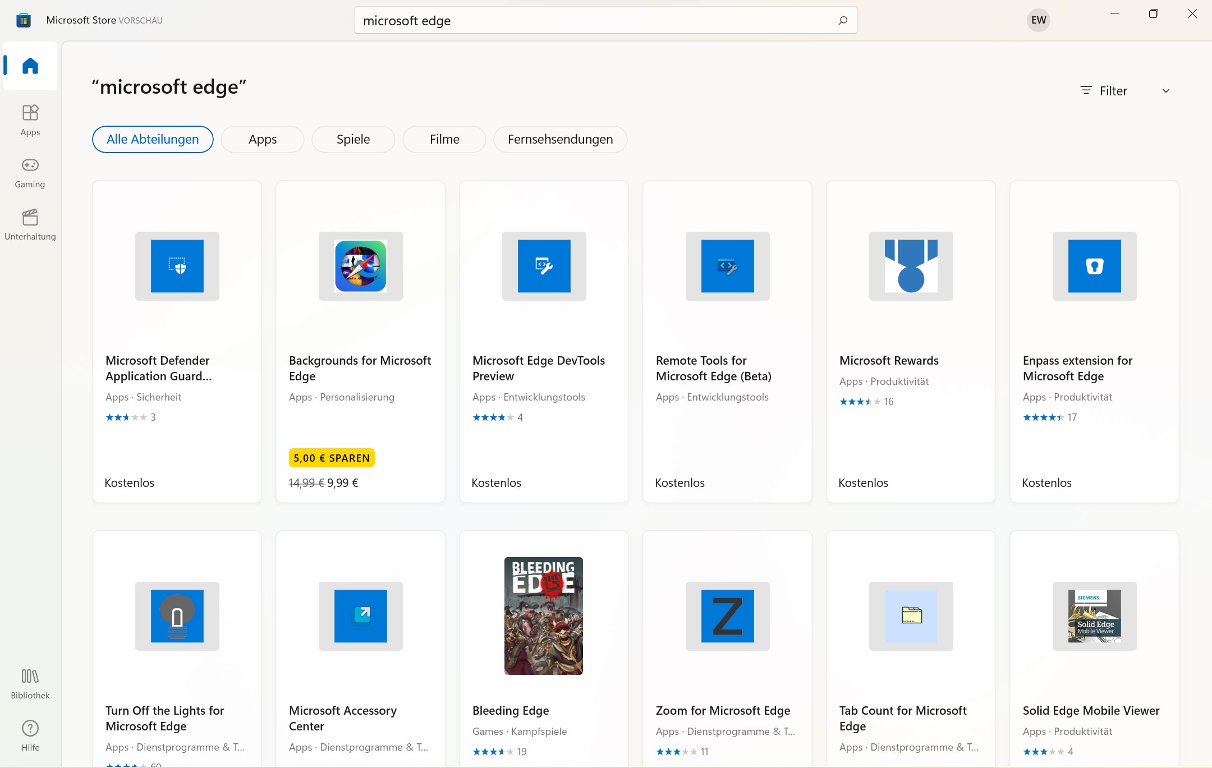This screenshot has width=1212, height=768.
Task: Select the Alle Abteilungen filter tab
Action: 153,139
